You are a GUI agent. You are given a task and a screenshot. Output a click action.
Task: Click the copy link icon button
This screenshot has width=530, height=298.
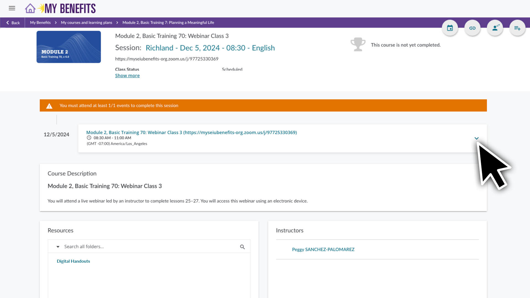(472, 28)
